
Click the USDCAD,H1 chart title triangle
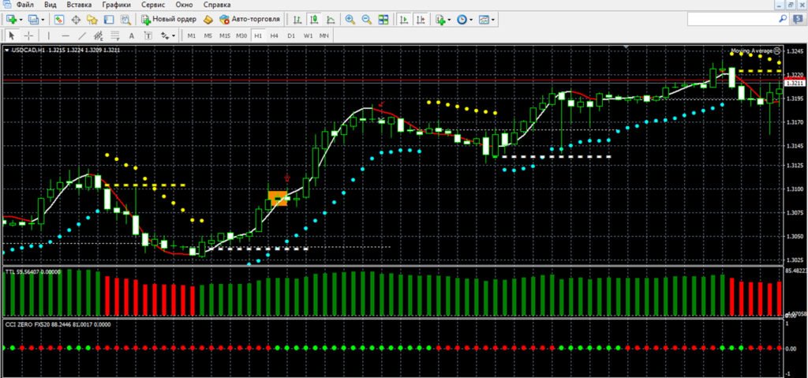[6, 51]
